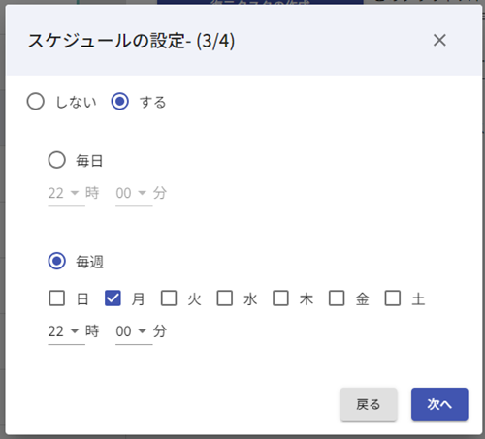Click the 毎週 label text

point(89,262)
